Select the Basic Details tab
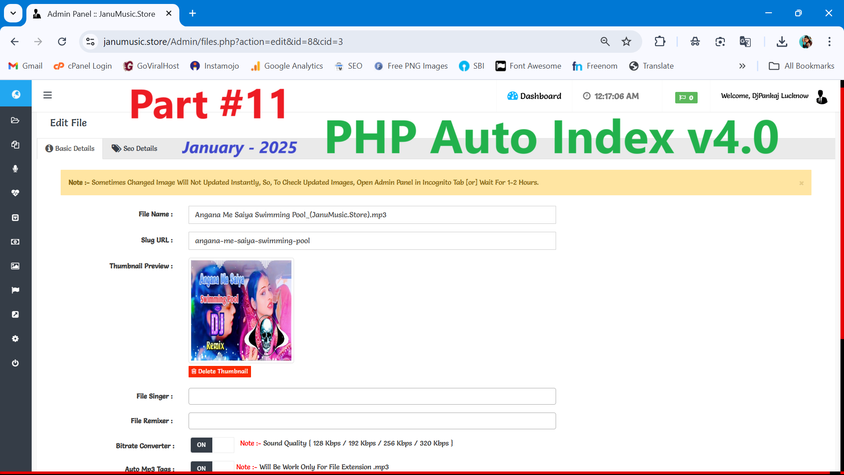Screen dimensions: 844x475 (x=69, y=149)
